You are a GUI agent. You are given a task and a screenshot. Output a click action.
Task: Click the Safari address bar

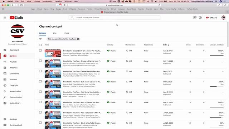click(x=114, y=5)
